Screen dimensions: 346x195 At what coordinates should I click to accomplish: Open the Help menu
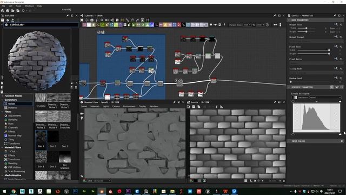point(39,6)
